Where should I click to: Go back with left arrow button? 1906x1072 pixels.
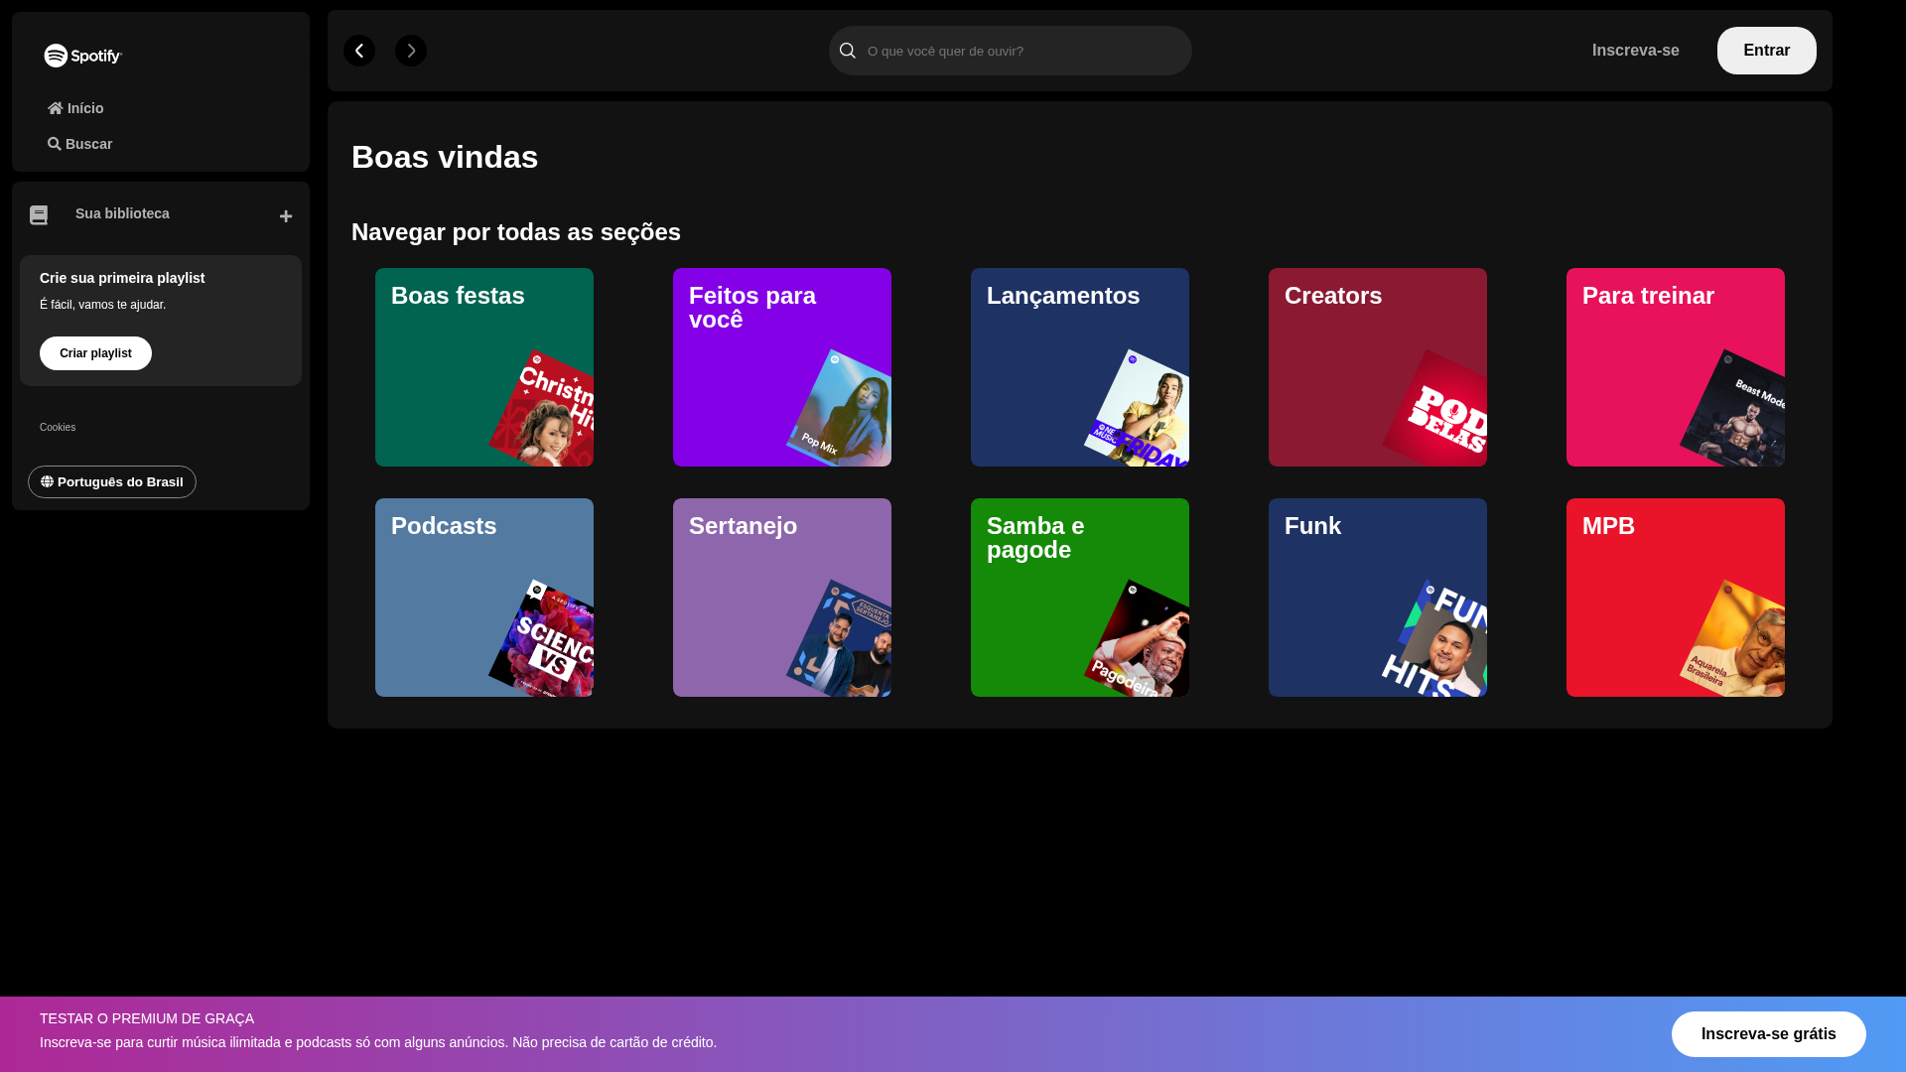(359, 51)
